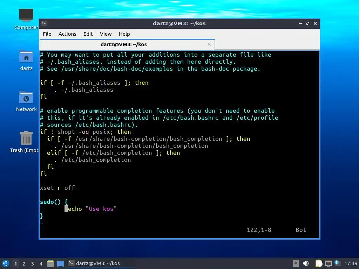Open the Actions menu
This screenshot has height=269, width=359.
[x=67, y=34]
